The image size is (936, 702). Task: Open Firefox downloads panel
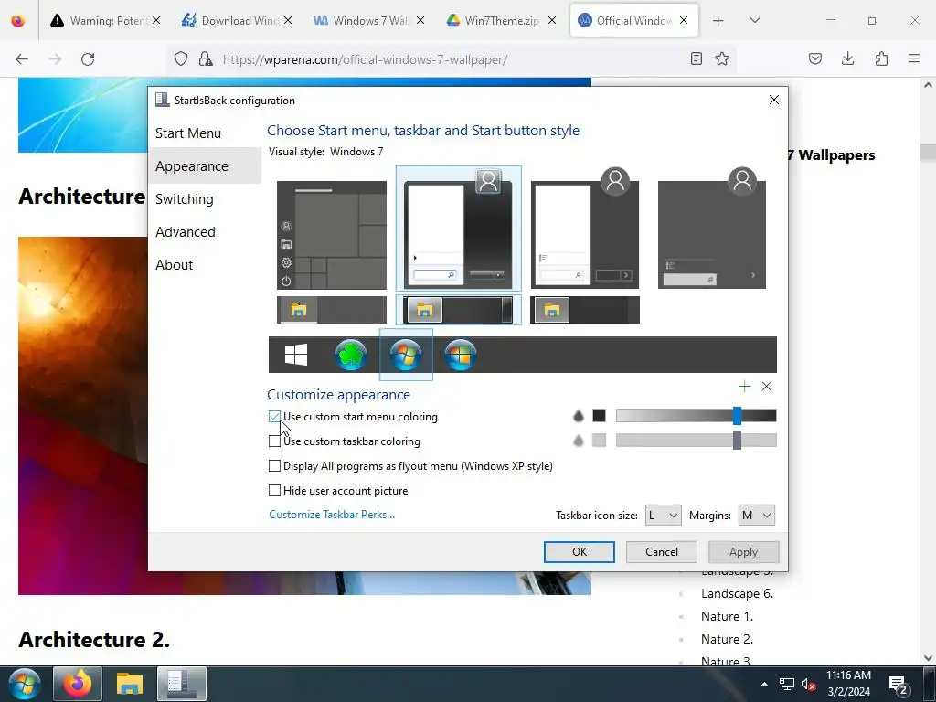[847, 58]
